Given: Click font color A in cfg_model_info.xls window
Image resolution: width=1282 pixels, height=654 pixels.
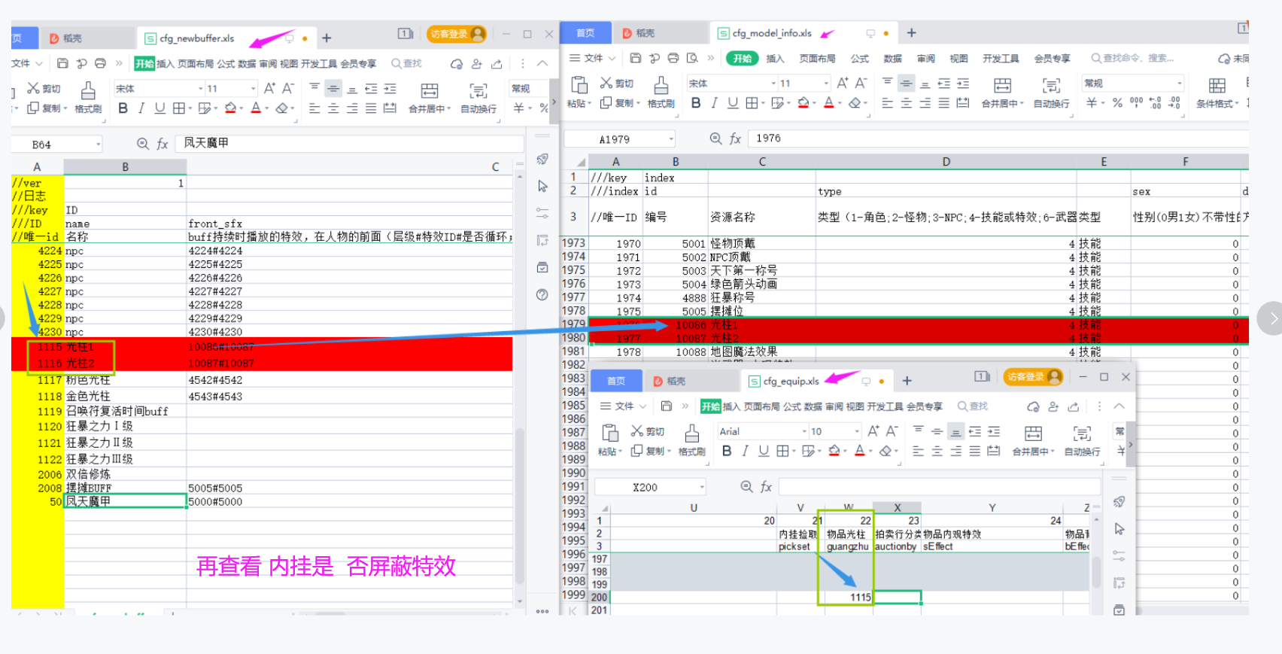Looking at the screenshot, I should 828,103.
